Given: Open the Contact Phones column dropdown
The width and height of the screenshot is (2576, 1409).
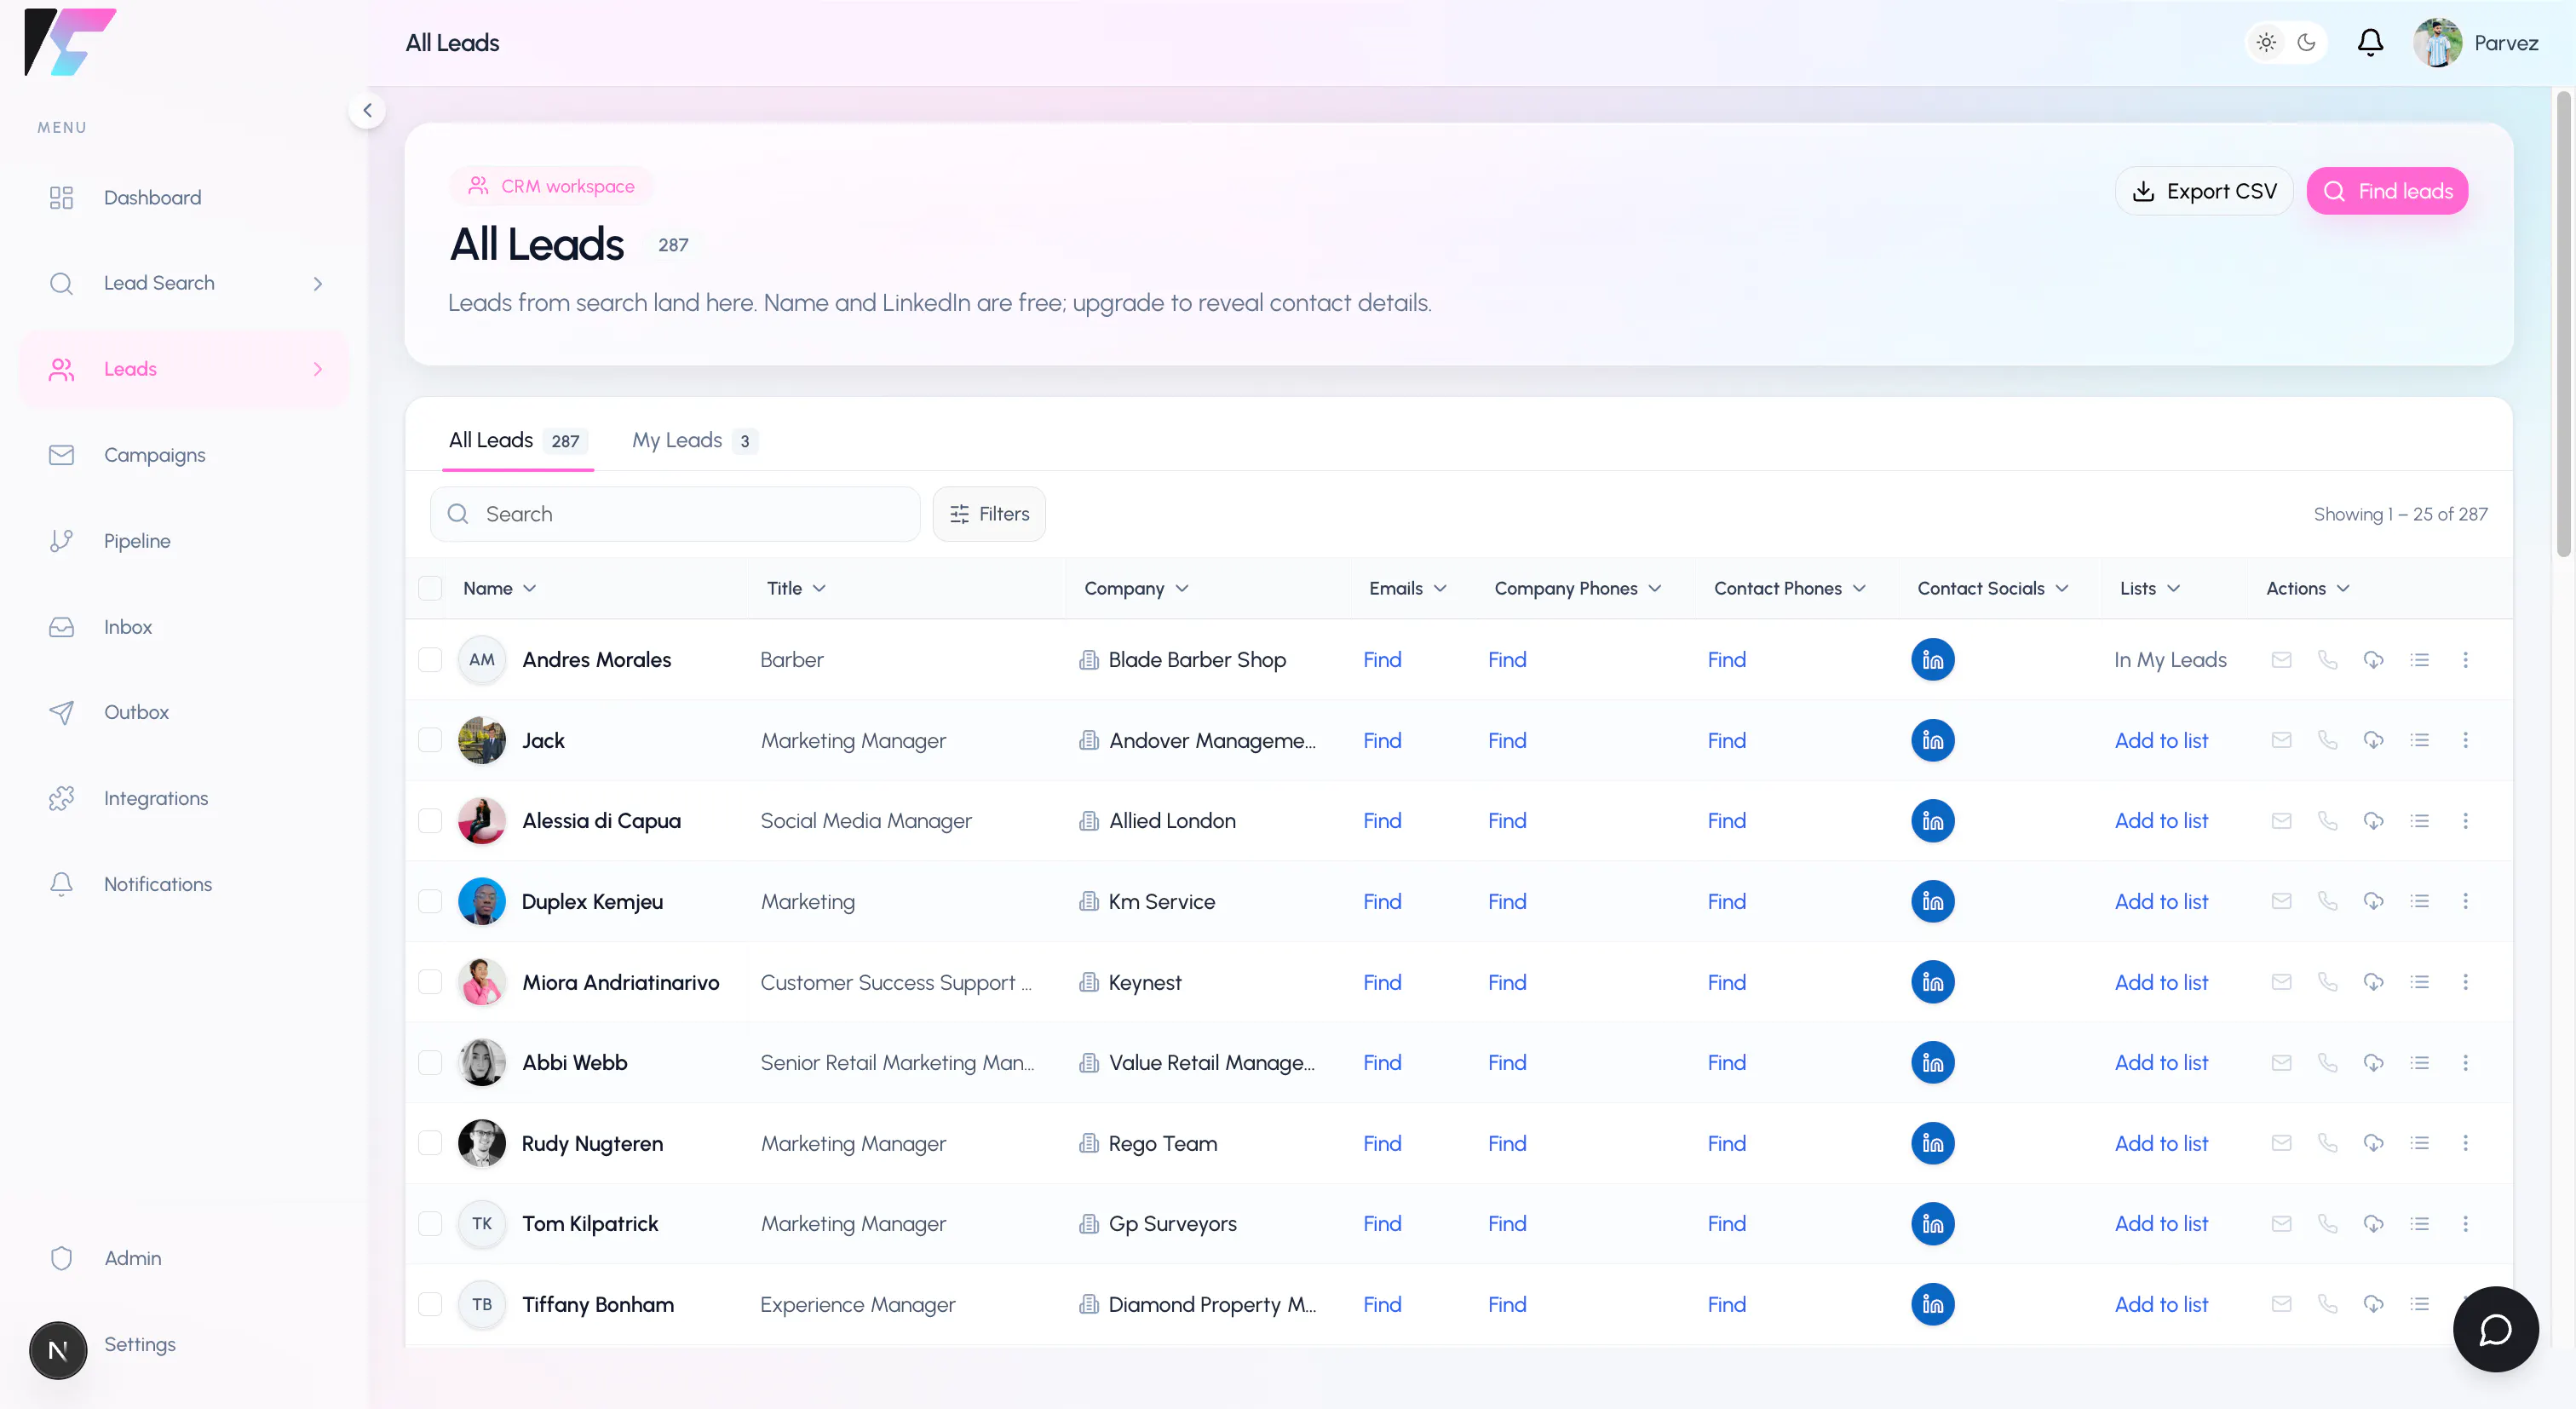Looking at the screenshot, I should tap(1859, 588).
